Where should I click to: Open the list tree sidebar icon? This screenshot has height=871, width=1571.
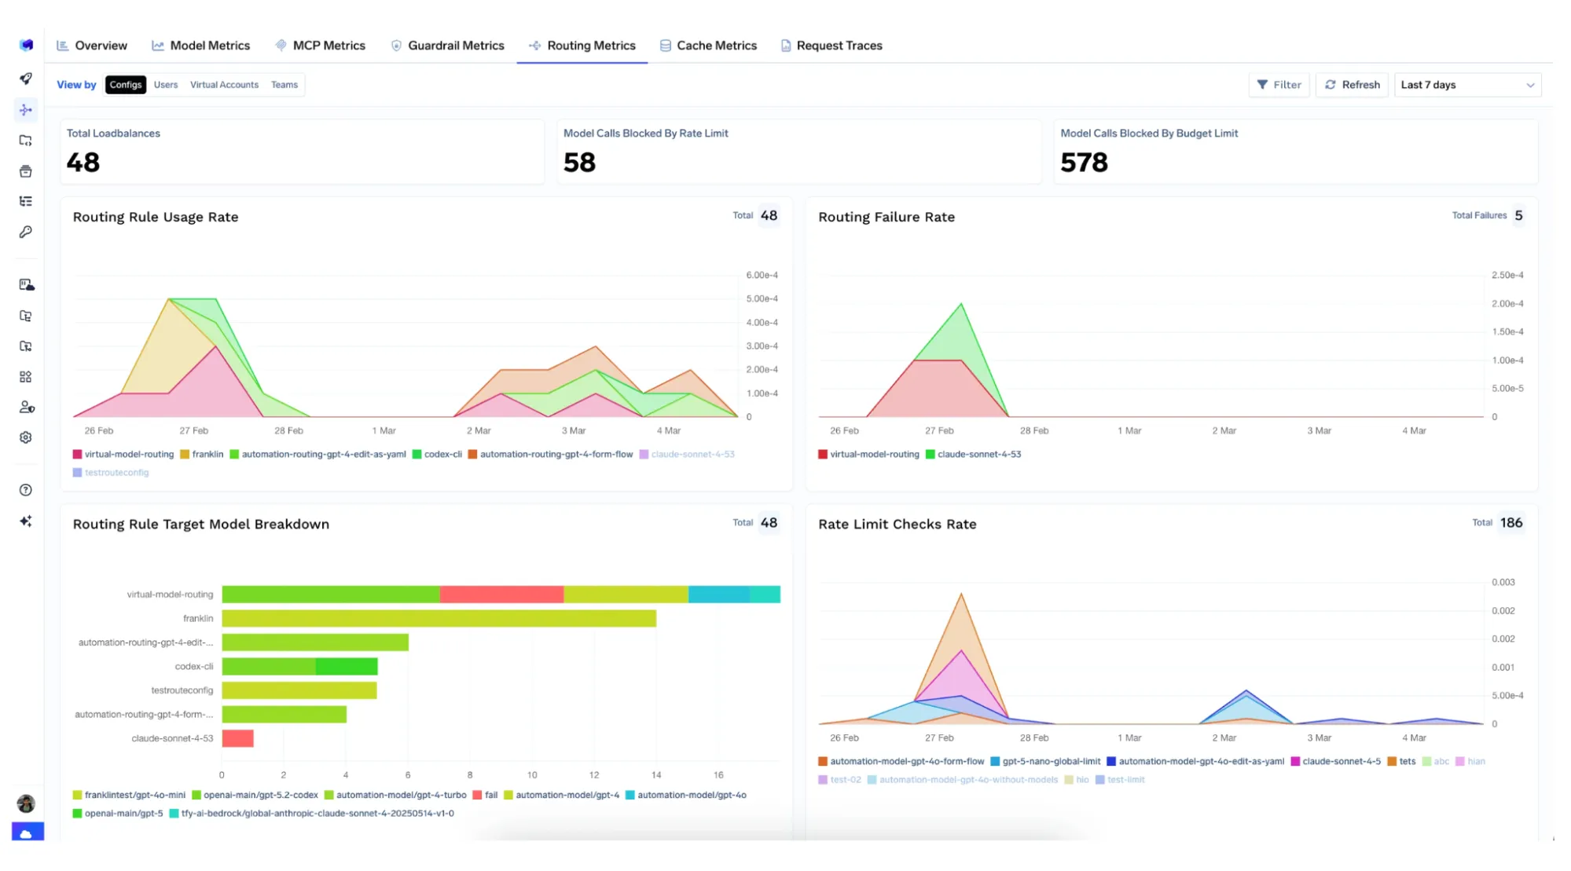(26, 202)
